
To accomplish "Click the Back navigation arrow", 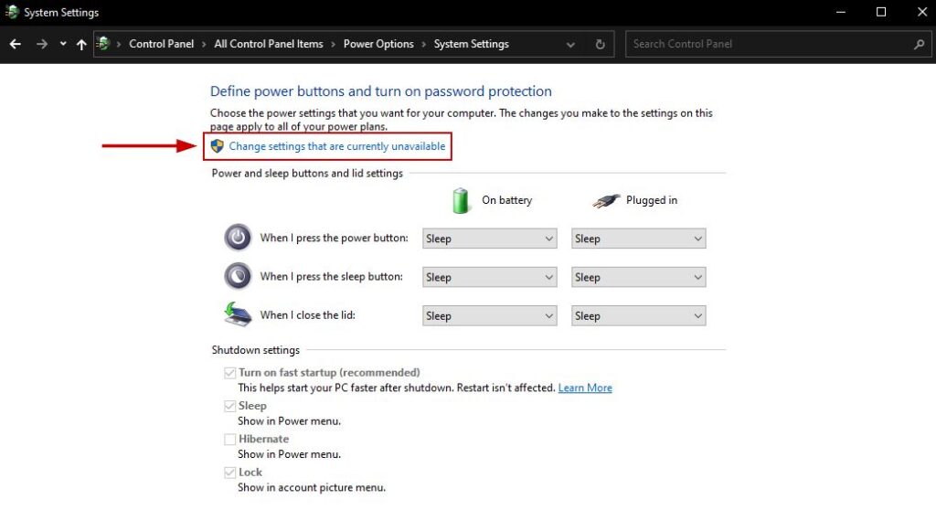I will pos(16,44).
